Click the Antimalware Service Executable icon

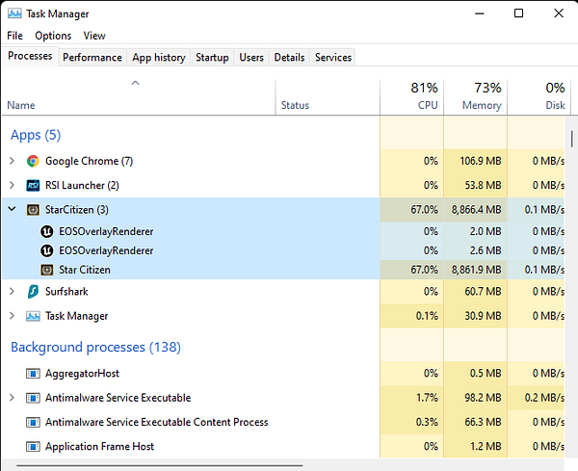[33, 398]
